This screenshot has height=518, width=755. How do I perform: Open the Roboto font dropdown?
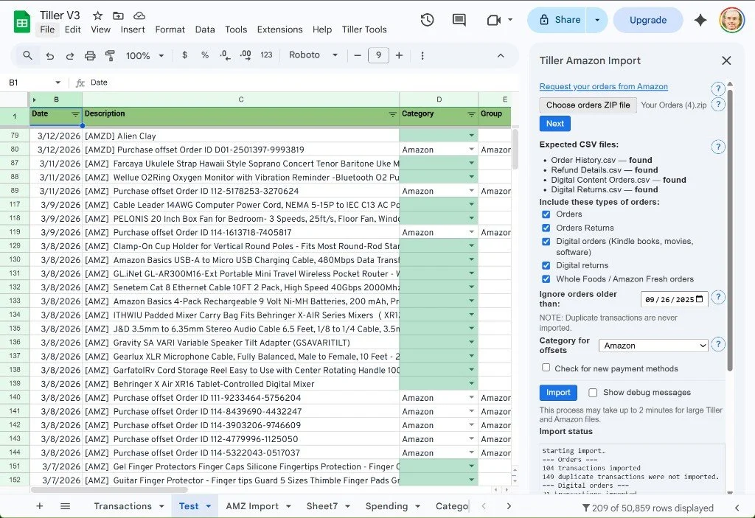coord(313,55)
